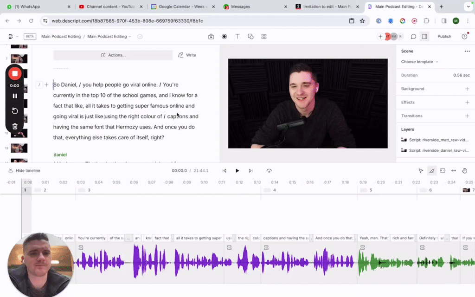Open scene thumbnail 7 in the sidebar

coord(19,58)
